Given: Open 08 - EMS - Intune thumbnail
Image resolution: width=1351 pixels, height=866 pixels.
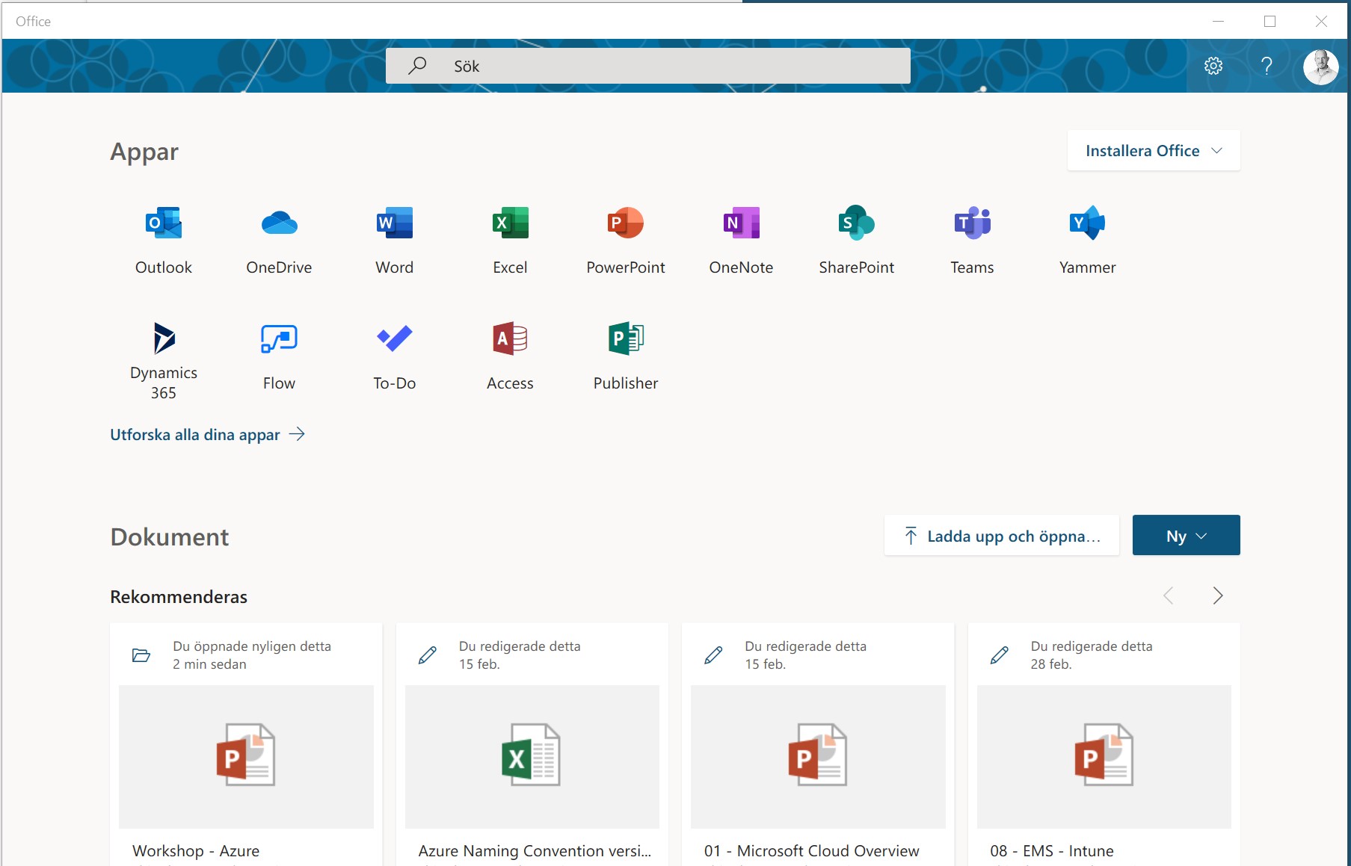Looking at the screenshot, I should click(1104, 756).
